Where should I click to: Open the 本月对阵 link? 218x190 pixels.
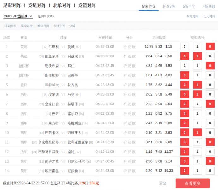point(192,16)
